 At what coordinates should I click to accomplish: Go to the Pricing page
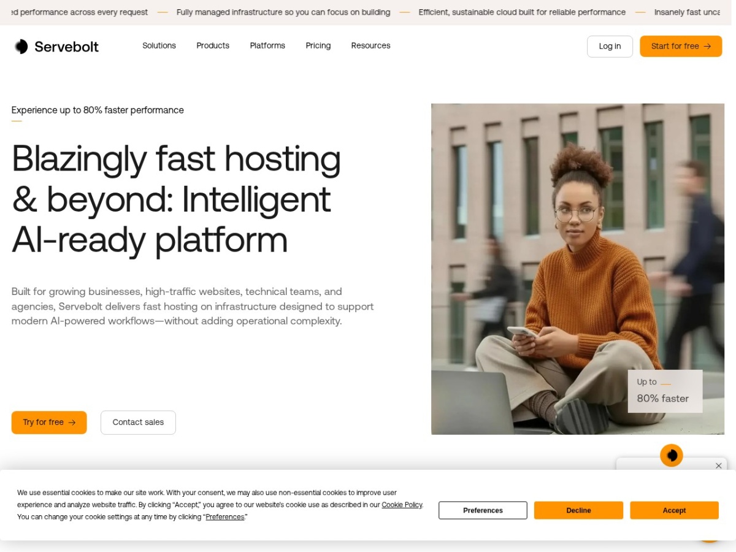click(x=318, y=46)
